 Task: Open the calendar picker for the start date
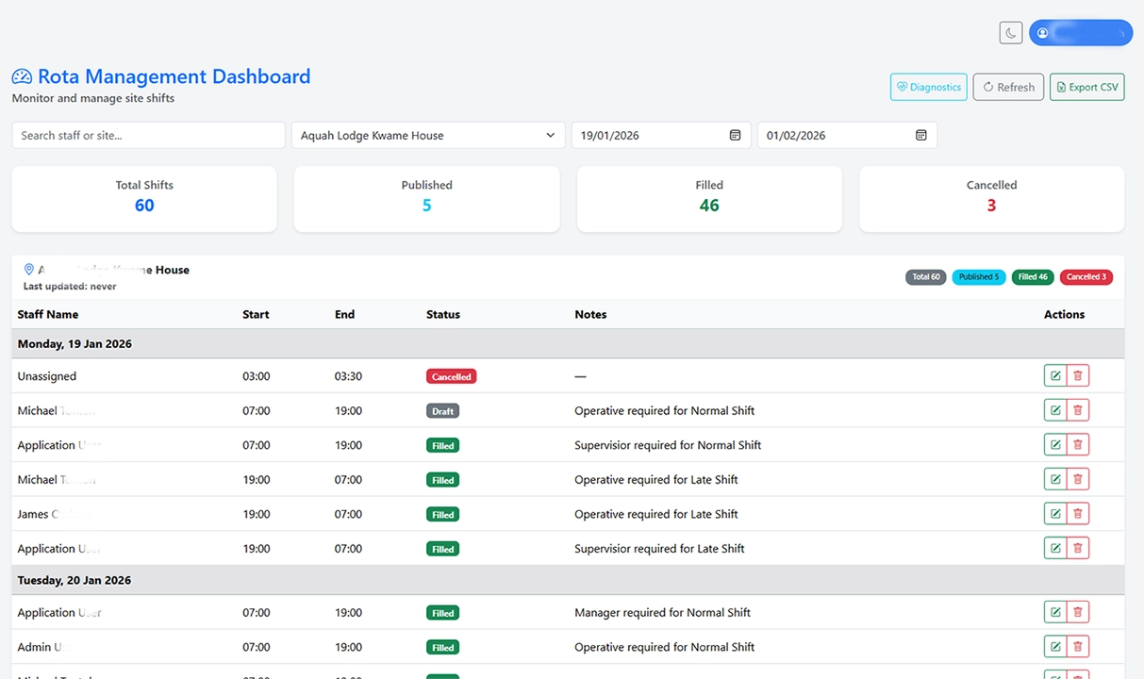click(735, 135)
